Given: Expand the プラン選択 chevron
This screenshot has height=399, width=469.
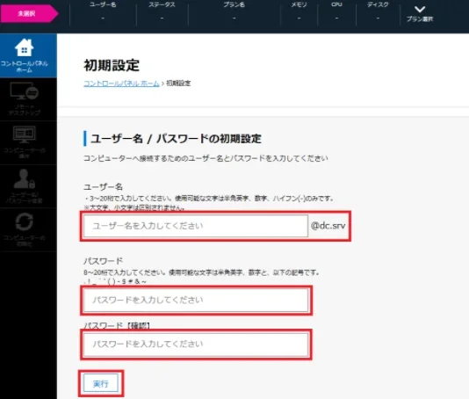Looking at the screenshot, I should pos(420,10).
